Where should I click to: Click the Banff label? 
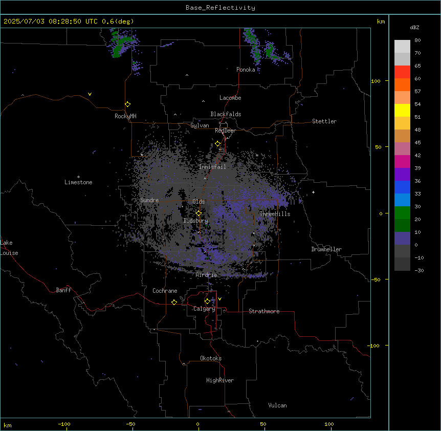click(x=63, y=290)
